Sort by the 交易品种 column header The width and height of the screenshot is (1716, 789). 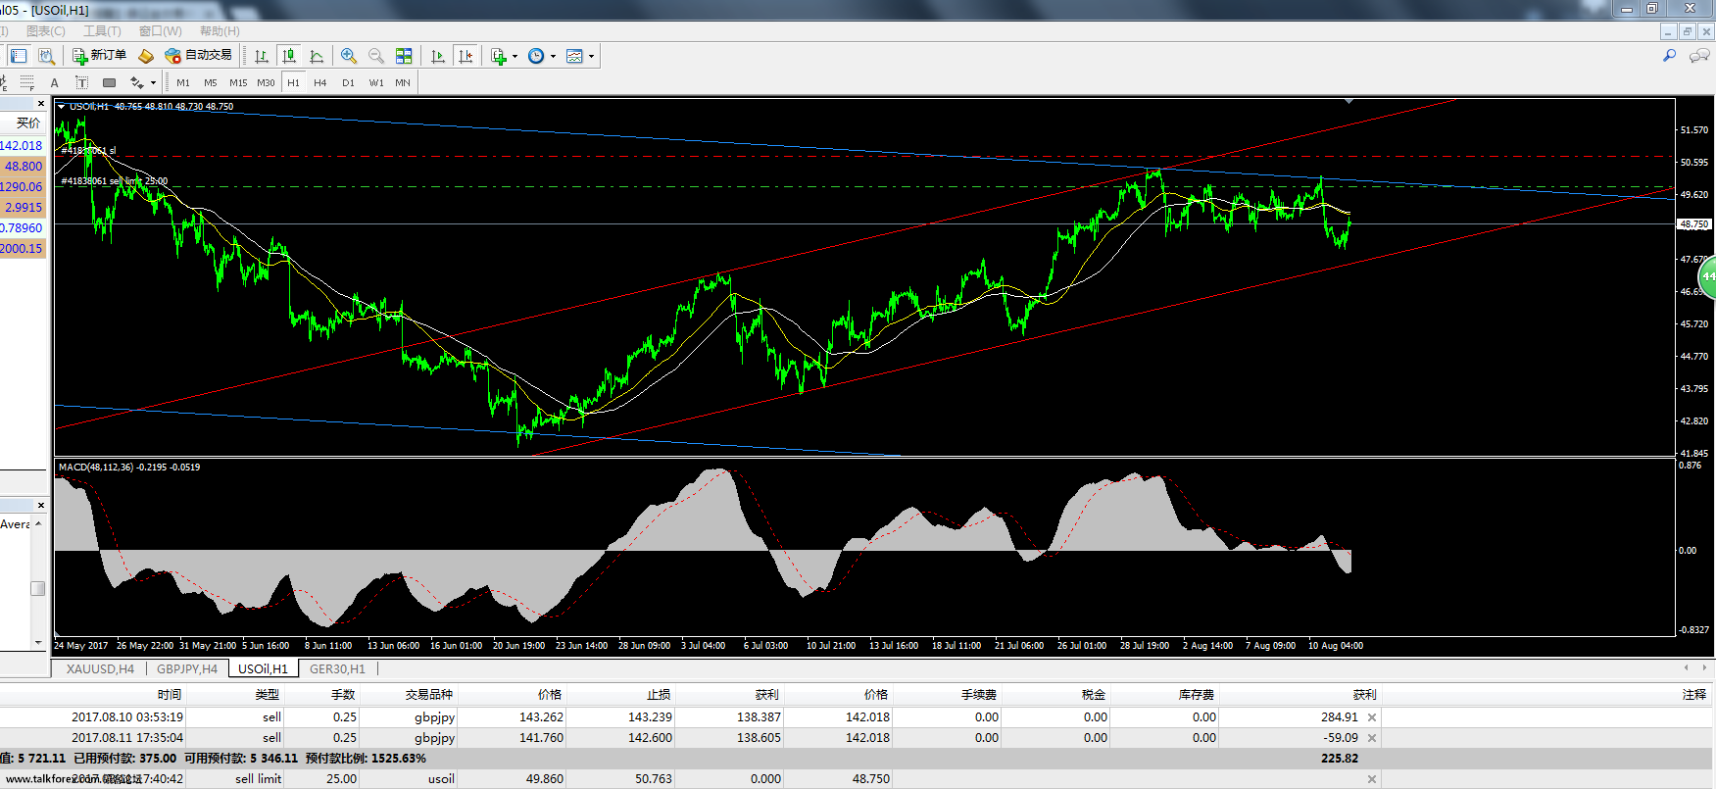pos(429,695)
